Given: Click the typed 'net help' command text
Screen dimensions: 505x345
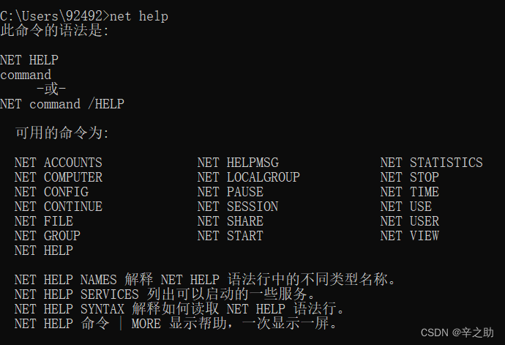Looking at the screenshot, I should point(139,16).
